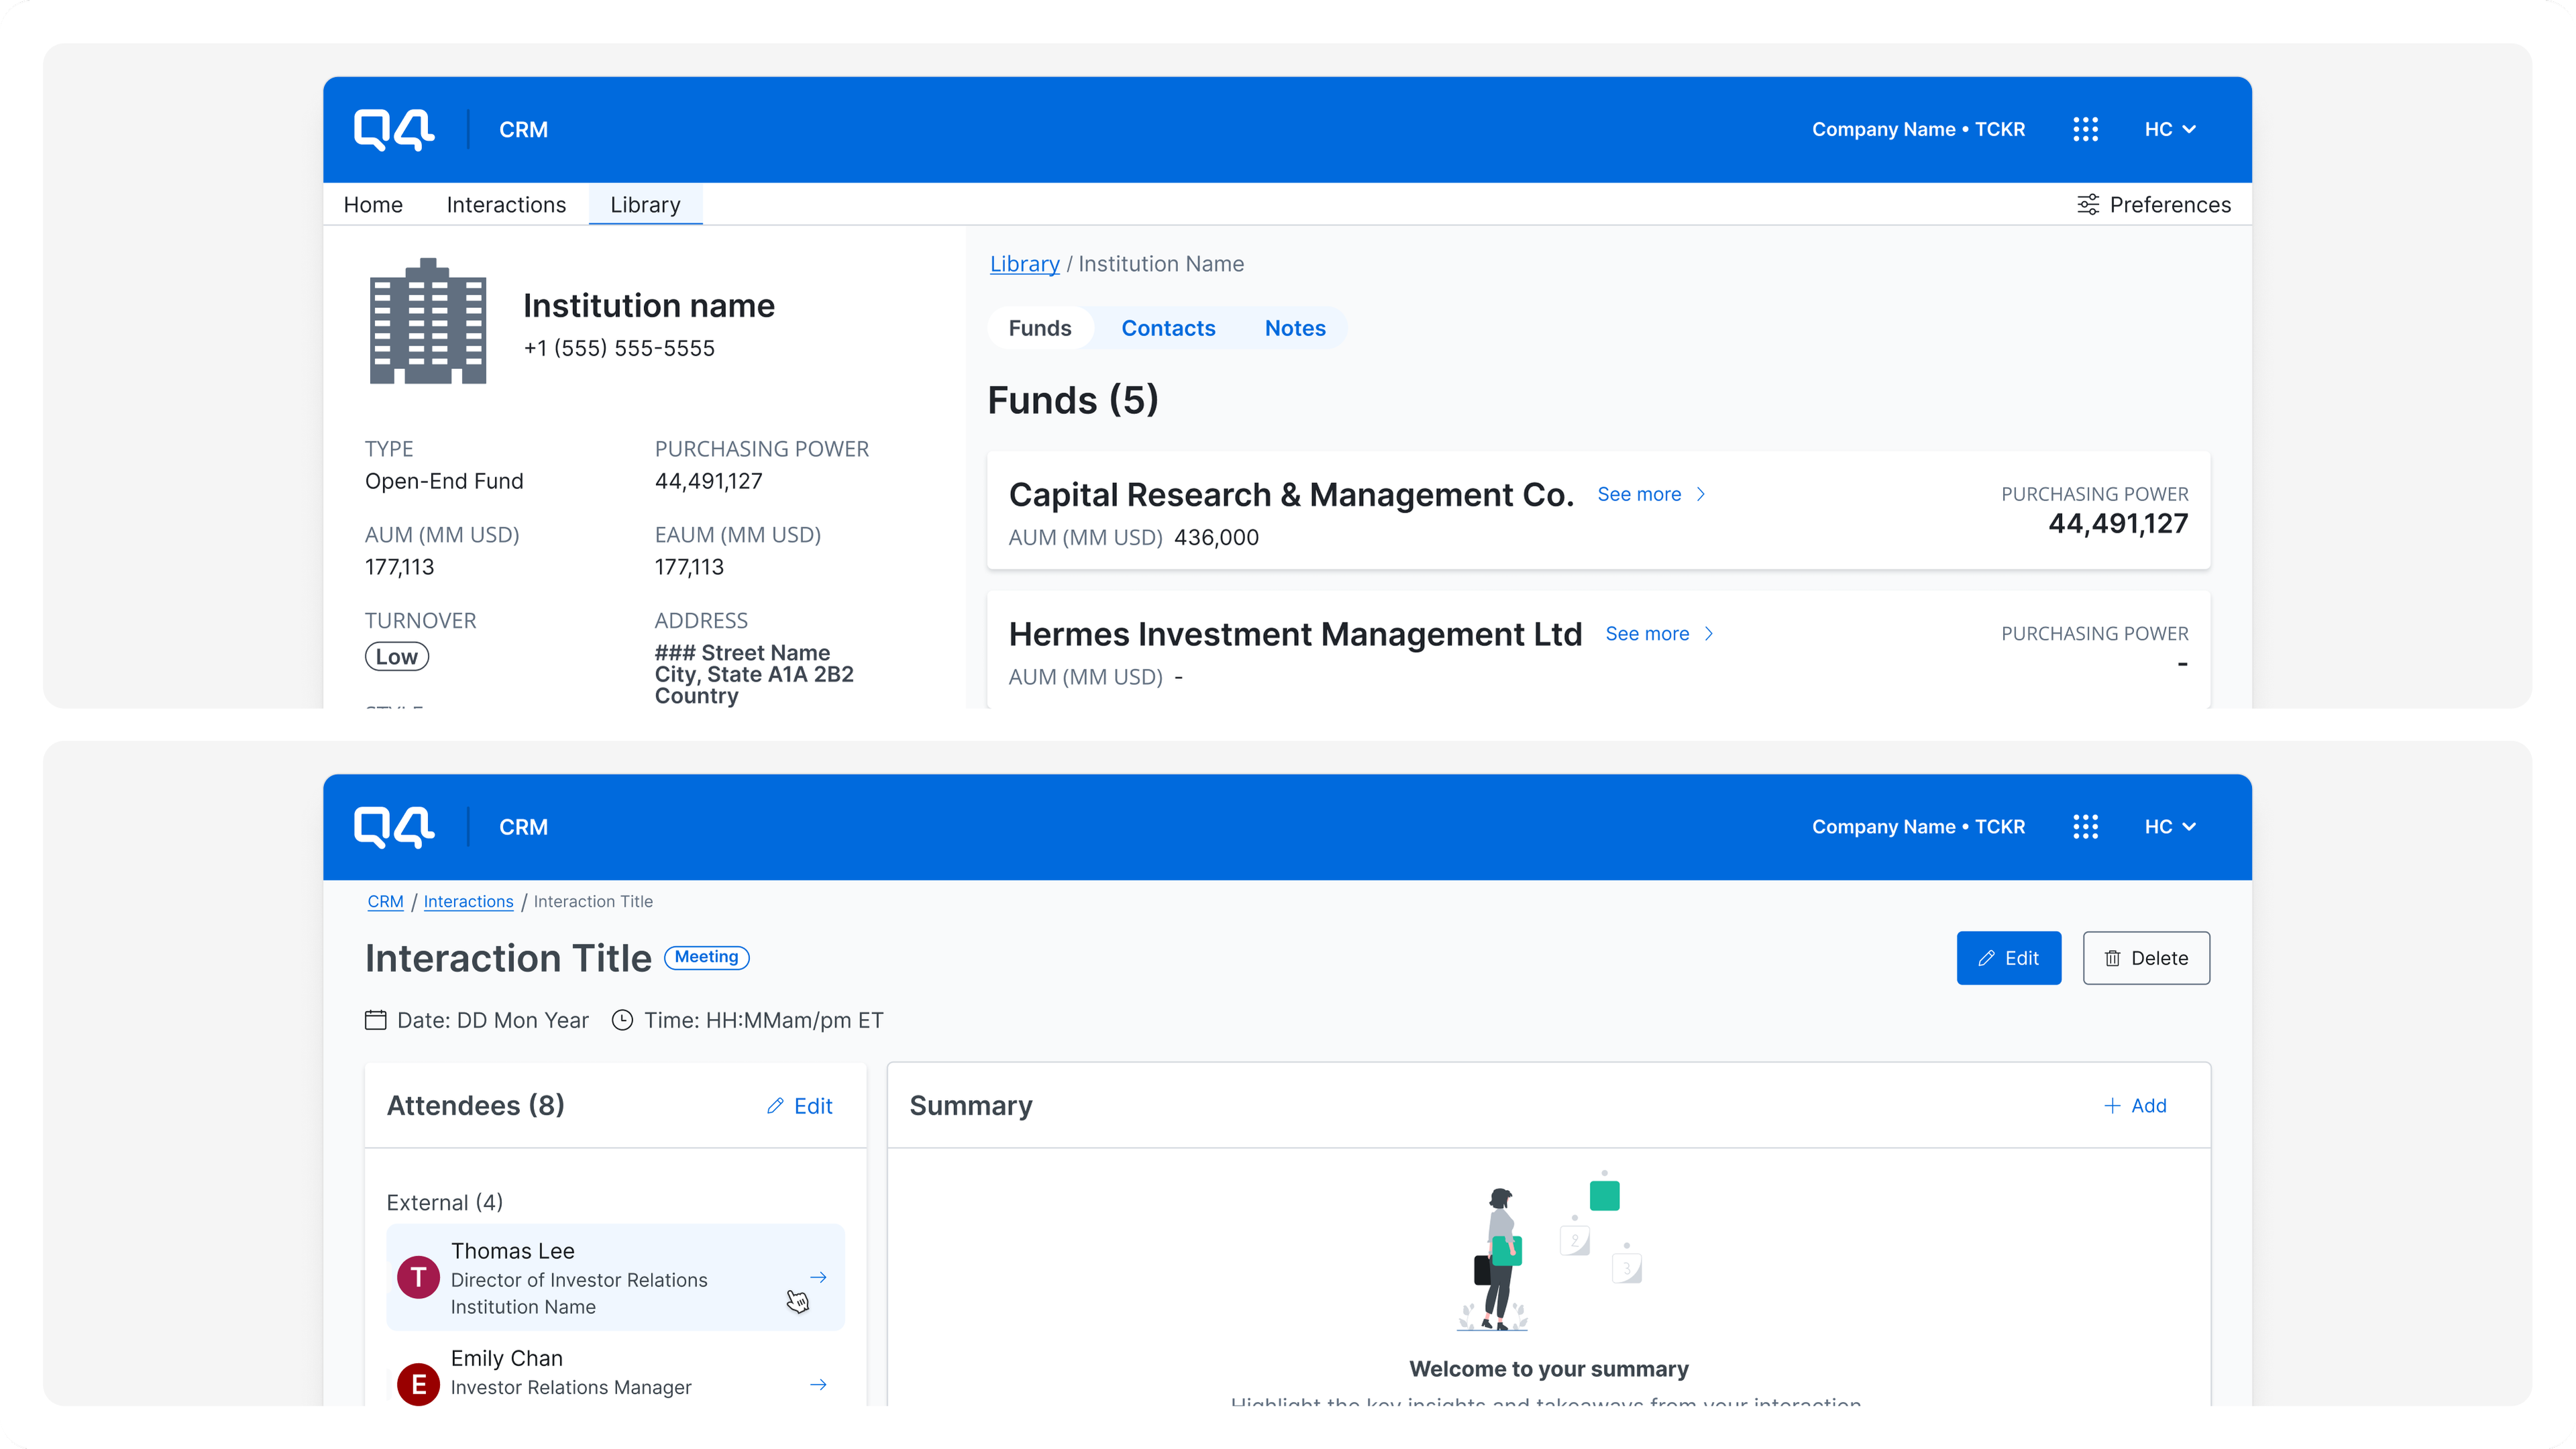The height and width of the screenshot is (1449, 2576).
Task: Switch to the Contacts tab
Action: (x=1168, y=327)
